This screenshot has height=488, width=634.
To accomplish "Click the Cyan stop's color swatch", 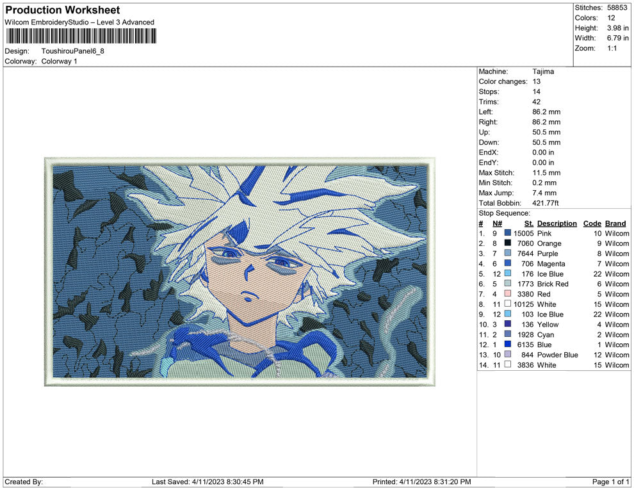I will coord(507,334).
